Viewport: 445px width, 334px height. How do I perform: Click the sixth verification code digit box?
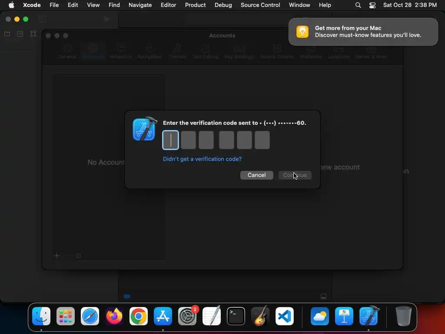tap(262, 140)
